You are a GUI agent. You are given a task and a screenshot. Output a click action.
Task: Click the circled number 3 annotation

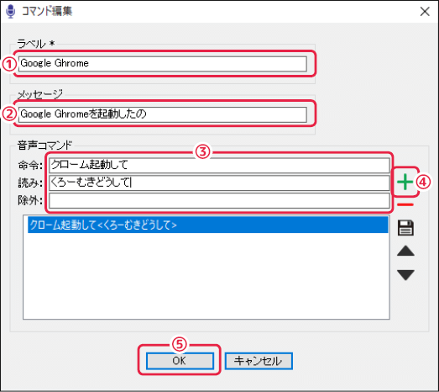pyautogui.click(x=202, y=151)
